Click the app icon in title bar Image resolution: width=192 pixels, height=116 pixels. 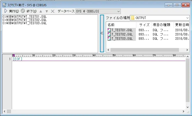[x=4, y=4]
